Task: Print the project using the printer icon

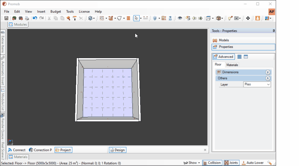Action: tap(27, 18)
